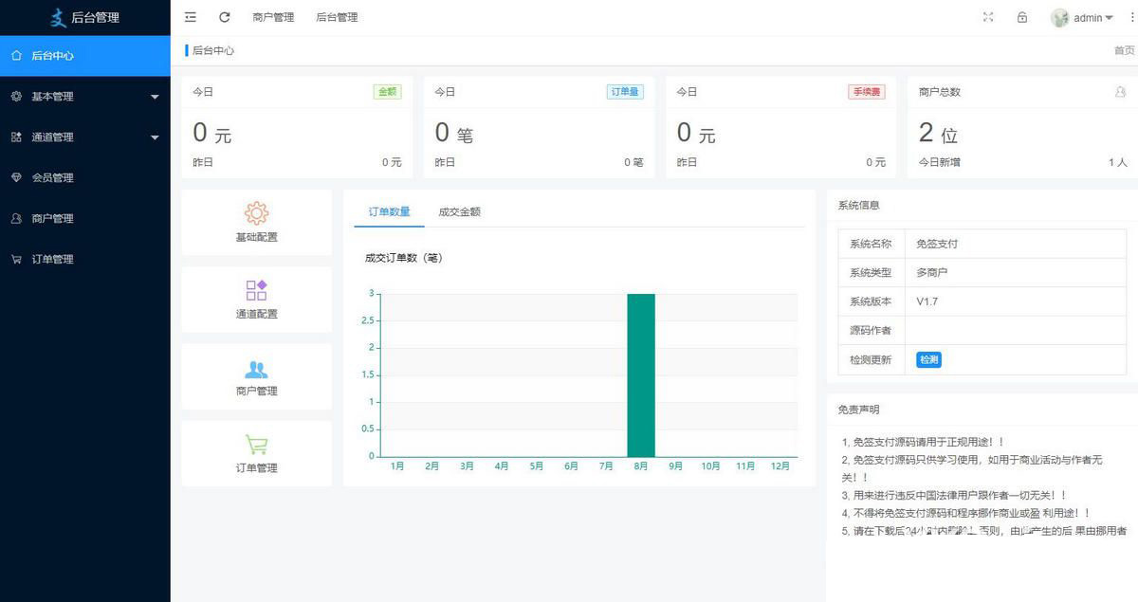Screen dimensions: 1138x602
Task: Switch to the 成交金额 chart tab
Action: 460,211
